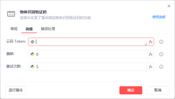Viewport: 175px width, 99px height.
Task: Switch to the 常规 tab
Action: 14,29
